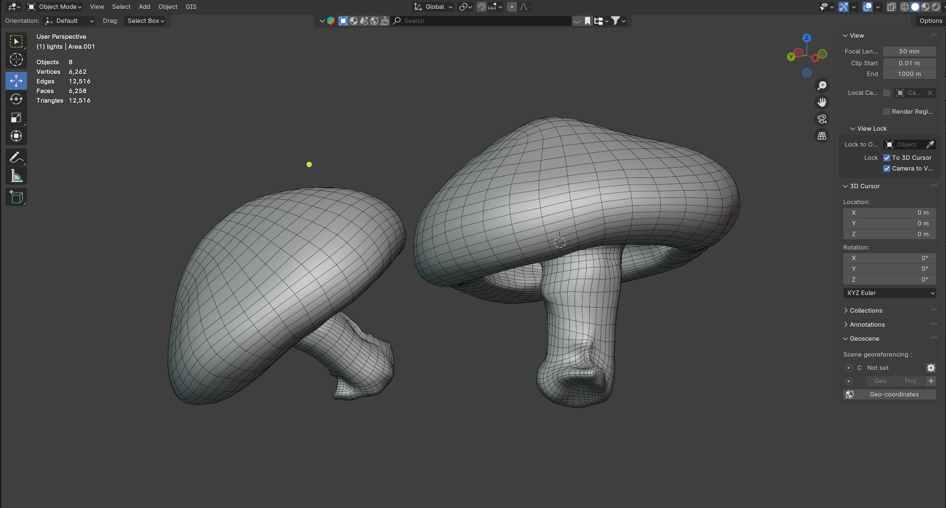Disable Camera to View checkbox
Screen dimensions: 946x508
click(887, 168)
